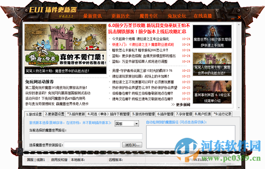Open the 5.游戏存档管理 tab
Image resolution: width=265 pixels, height=169 pixels.
click(x=143, y=114)
